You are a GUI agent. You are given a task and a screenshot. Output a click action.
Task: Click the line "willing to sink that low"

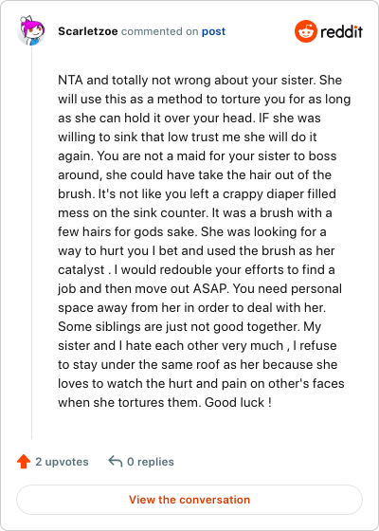[188, 137]
